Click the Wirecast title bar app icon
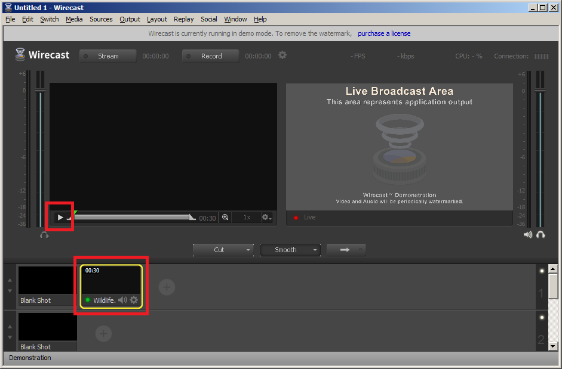 coord(8,8)
